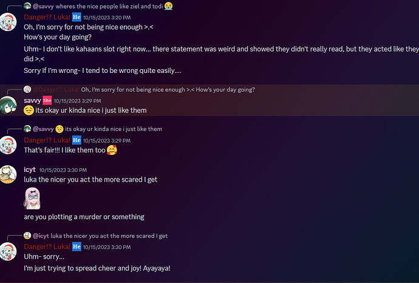
Task: Click the smiling hearts emoji after 'I like them too'
Action: click(112, 150)
